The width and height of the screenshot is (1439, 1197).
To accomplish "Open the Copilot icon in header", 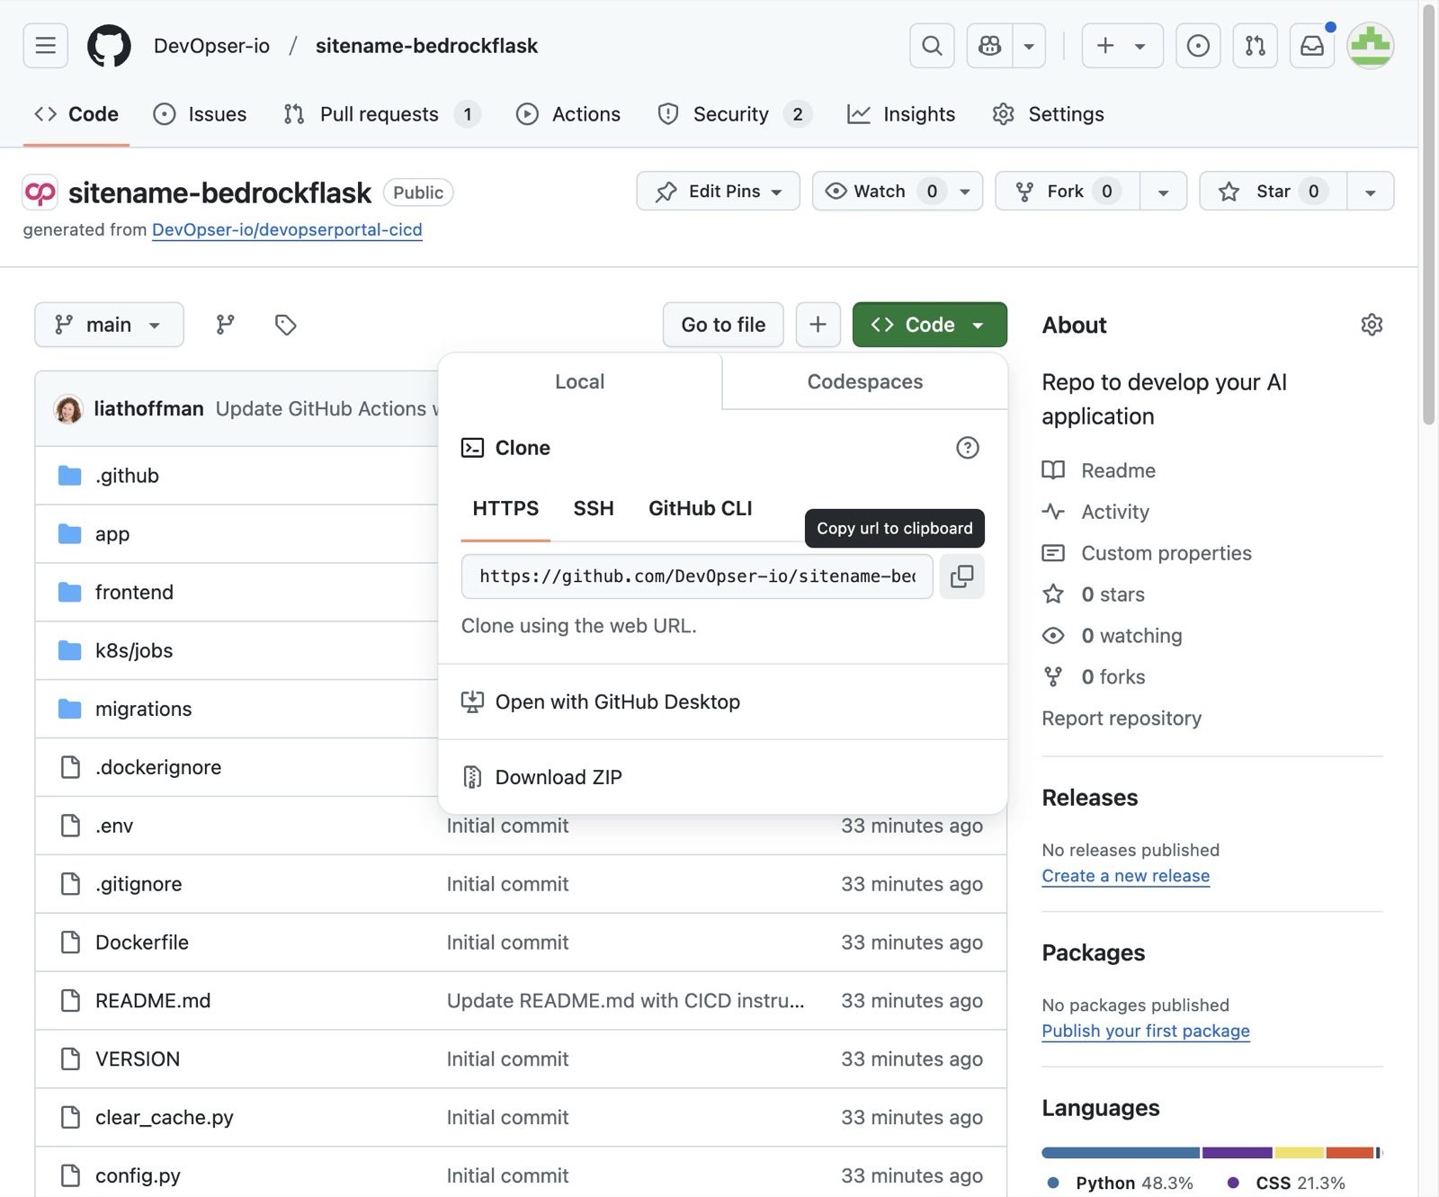I will click(x=989, y=46).
